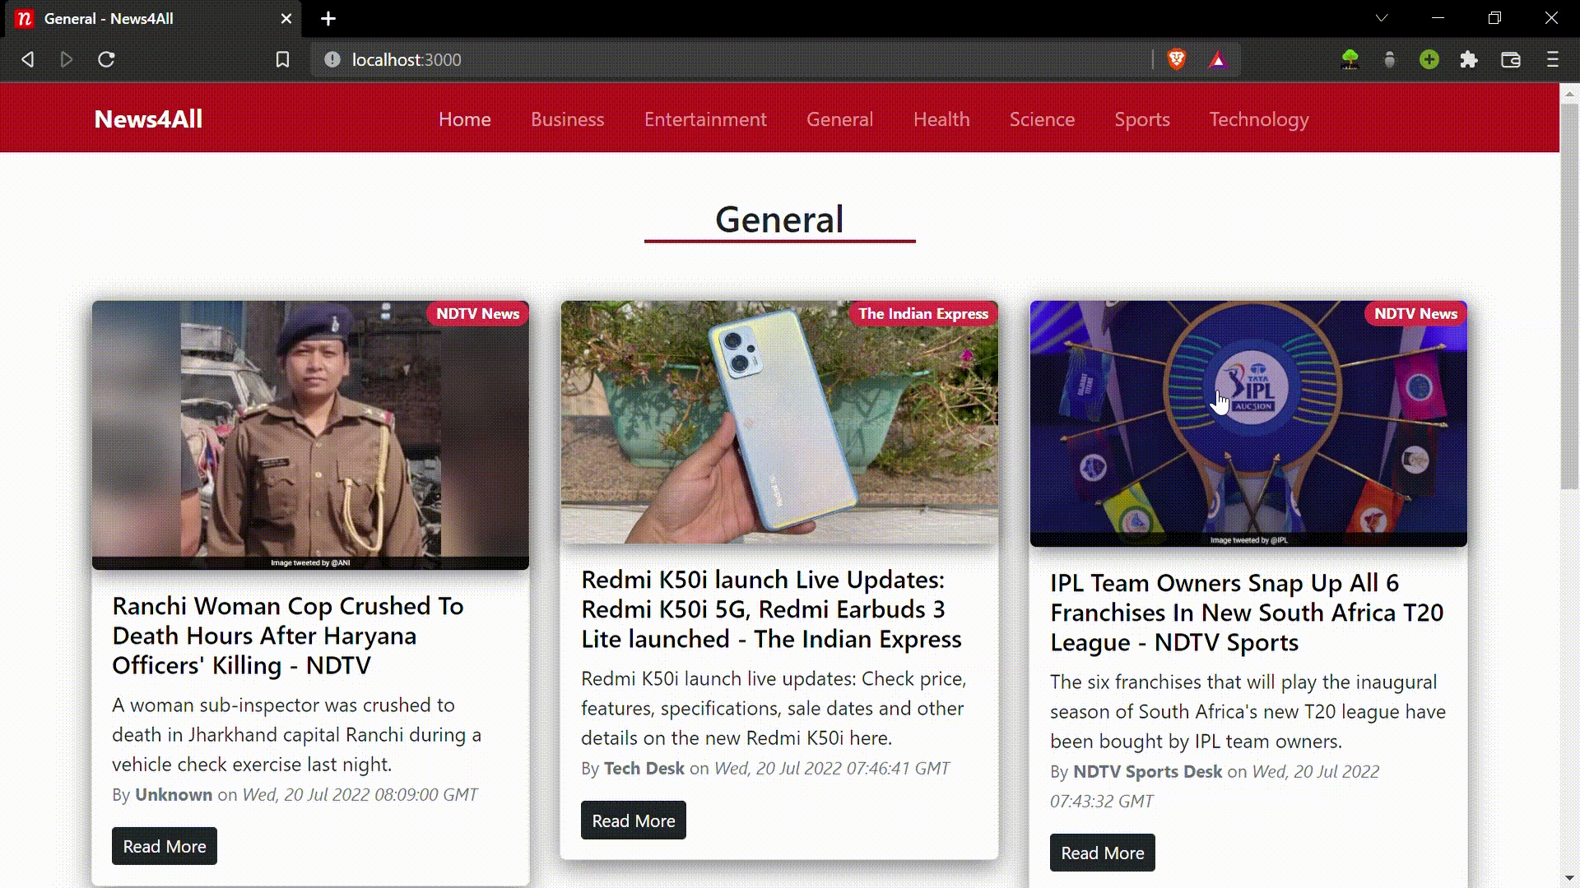Click the browser forward arrow
Viewport: 1580px width, 888px height.
[x=67, y=59]
